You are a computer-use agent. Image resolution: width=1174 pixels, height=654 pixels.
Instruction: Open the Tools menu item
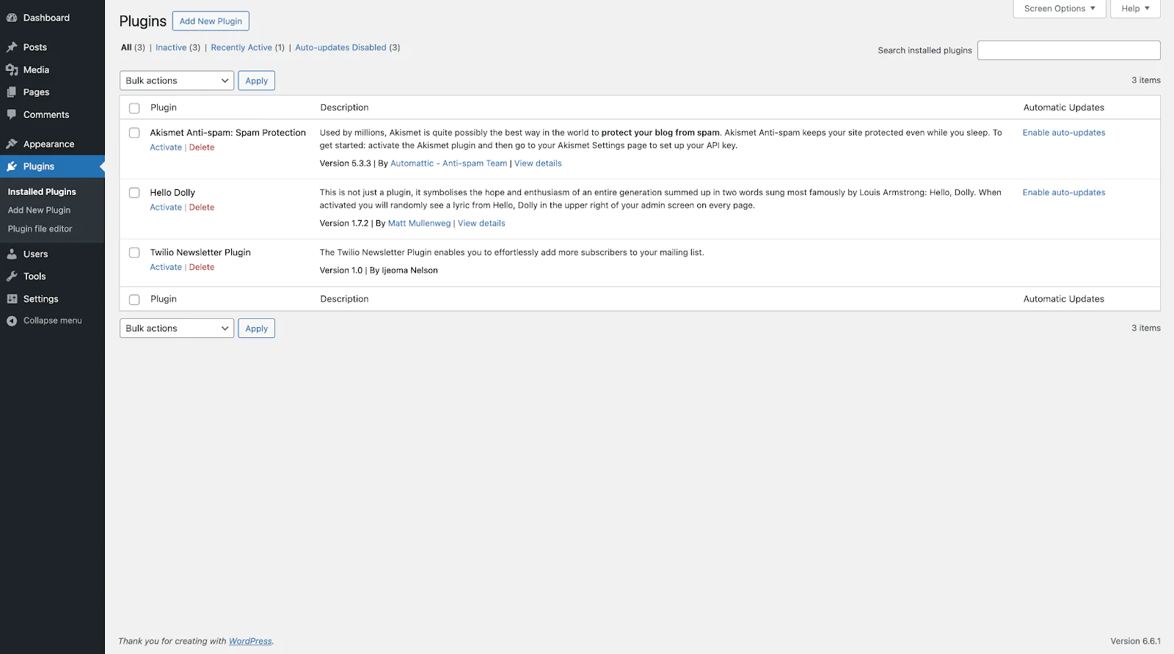34,276
